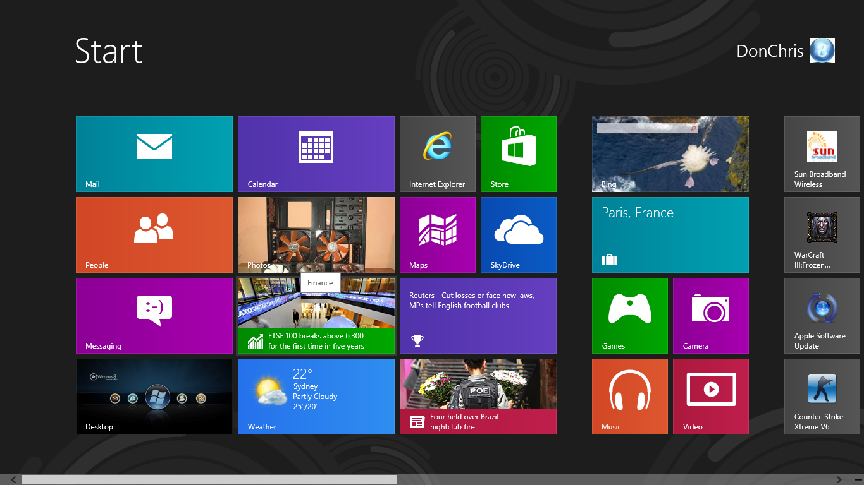864x485 pixels.
Task: Open the Weather tile showing Sydney
Action: tap(316, 397)
